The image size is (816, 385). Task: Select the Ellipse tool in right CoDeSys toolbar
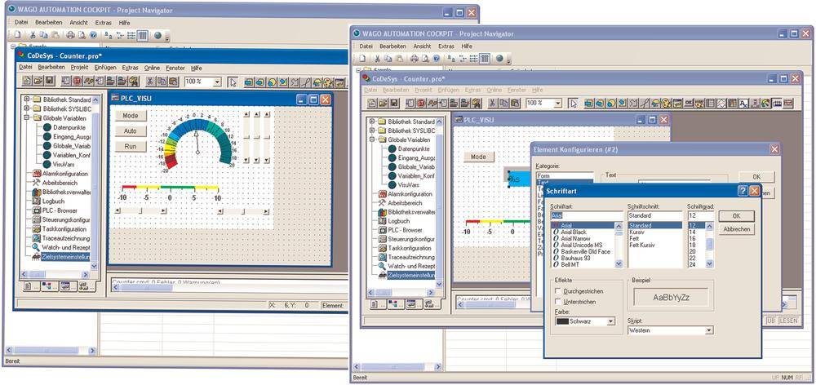point(611,103)
